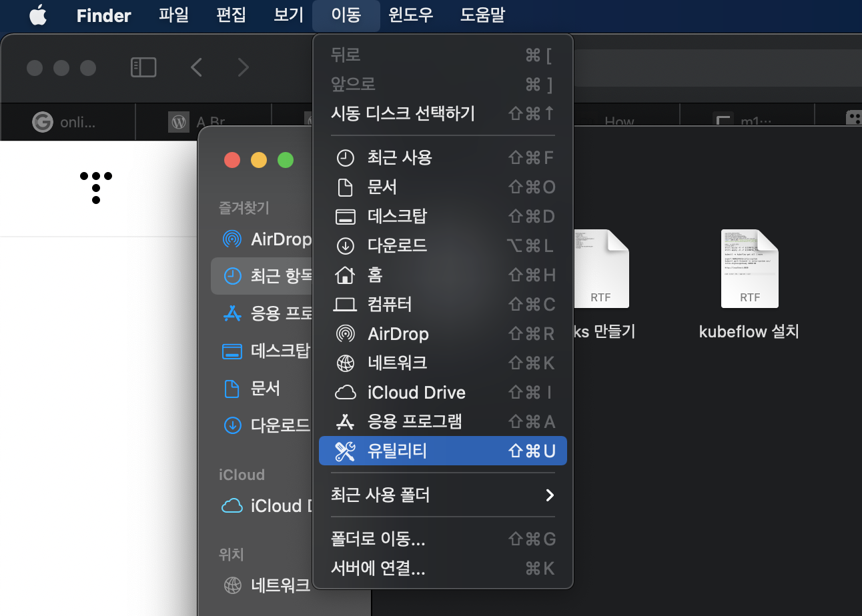This screenshot has width=862, height=616.
Task: Switch to the WordPress 'A Br...' tab
Action: (x=203, y=122)
